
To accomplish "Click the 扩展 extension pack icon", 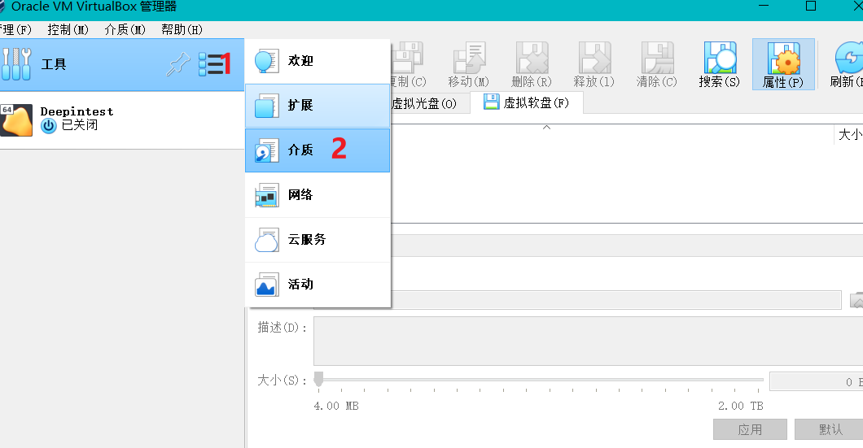I will (x=266, y=106).
